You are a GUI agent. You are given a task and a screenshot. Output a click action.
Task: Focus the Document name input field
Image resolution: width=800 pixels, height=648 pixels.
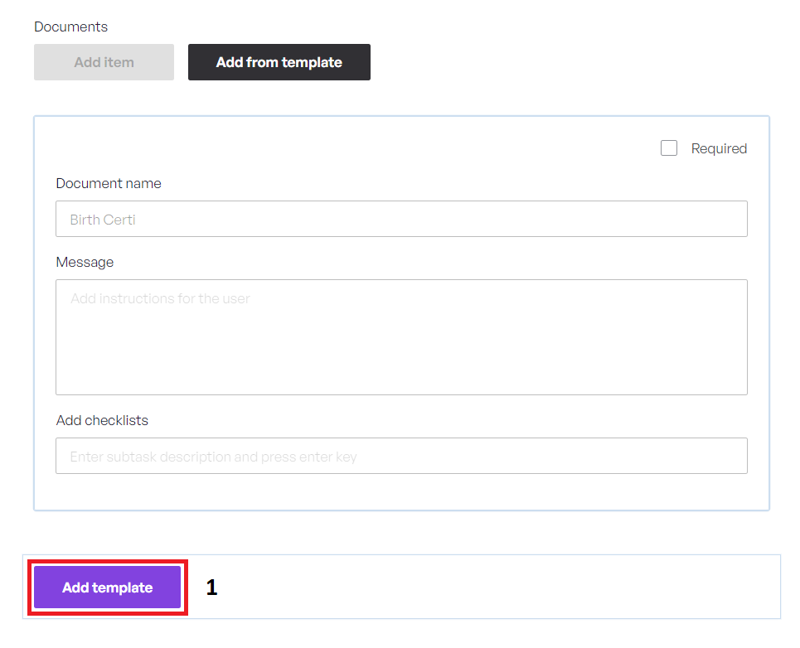tap(401, 219)
